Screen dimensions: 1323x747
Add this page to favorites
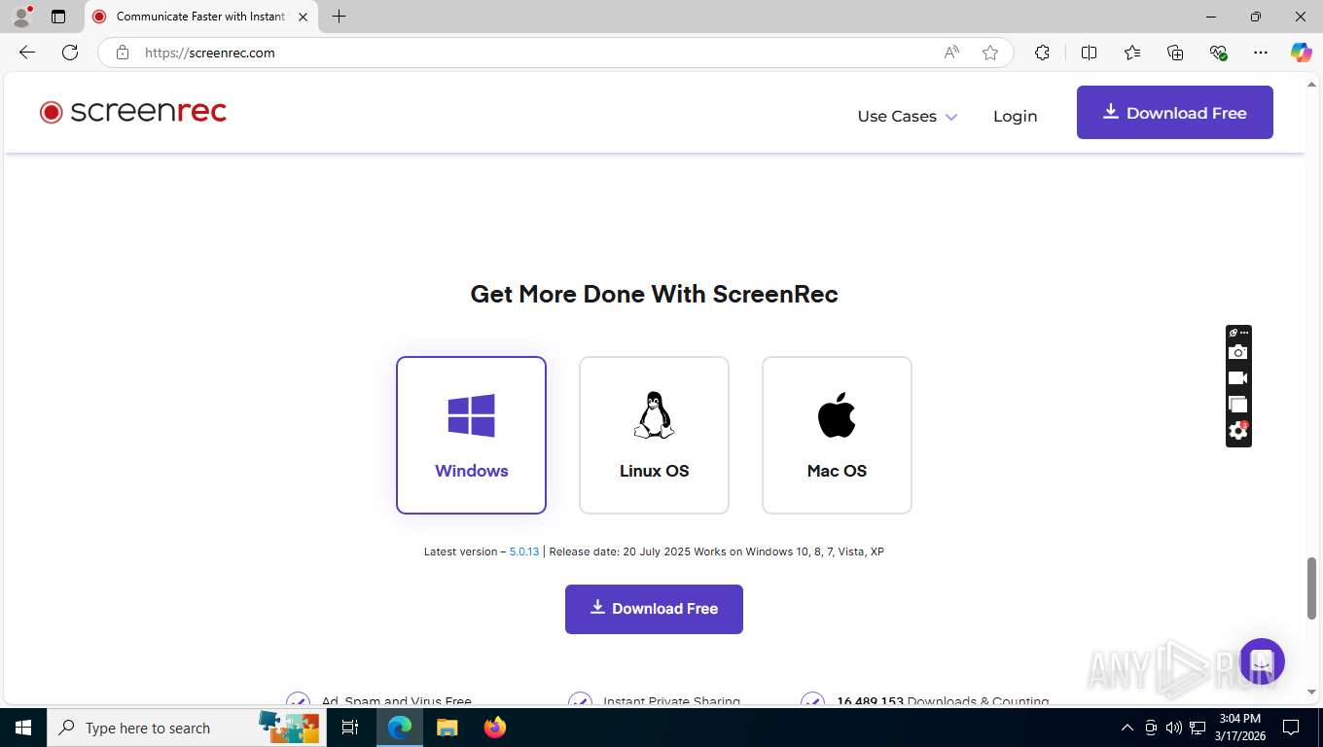[x=990, y=53]
